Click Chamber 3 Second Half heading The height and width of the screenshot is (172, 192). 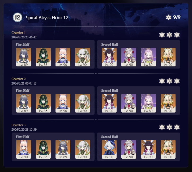(x=110, y=137)
